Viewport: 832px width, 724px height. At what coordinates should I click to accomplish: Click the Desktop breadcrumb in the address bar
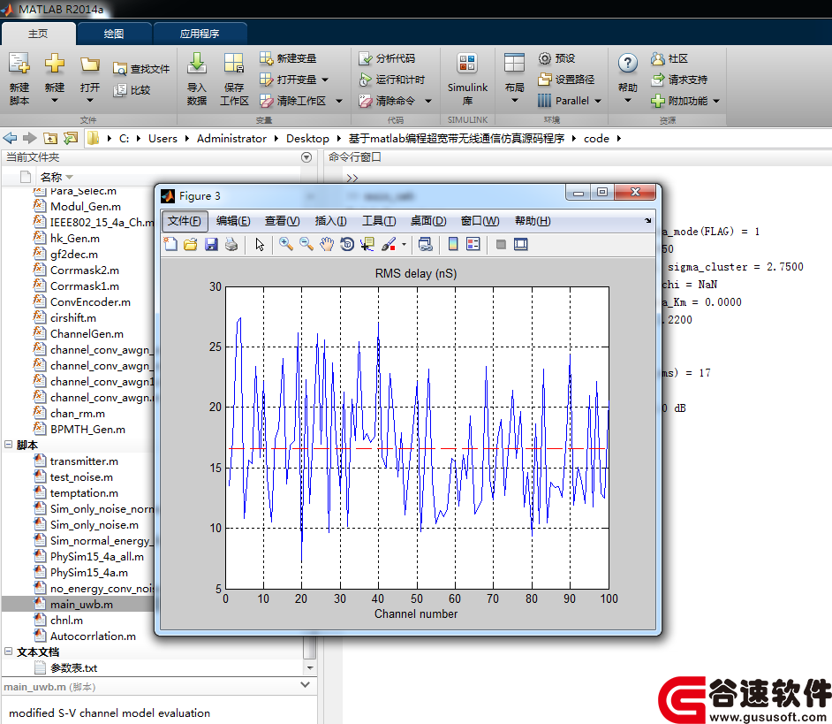tap(307, 139)
